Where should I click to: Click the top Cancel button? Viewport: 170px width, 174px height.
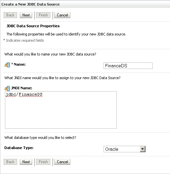(62, 15)
